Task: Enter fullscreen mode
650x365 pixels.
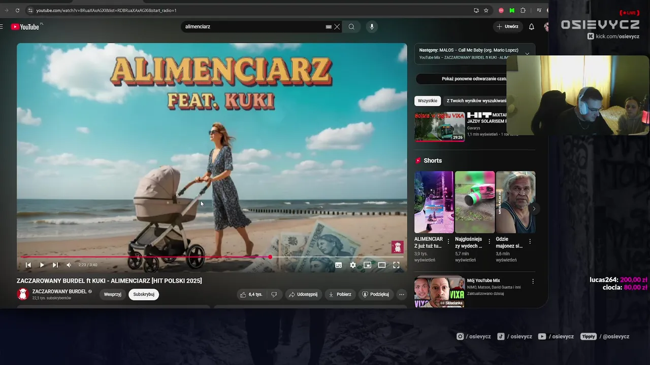Action: 396,265
